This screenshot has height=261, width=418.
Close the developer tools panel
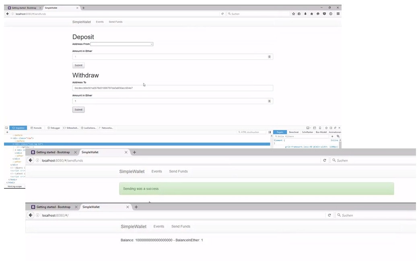[x=340, y=128]
